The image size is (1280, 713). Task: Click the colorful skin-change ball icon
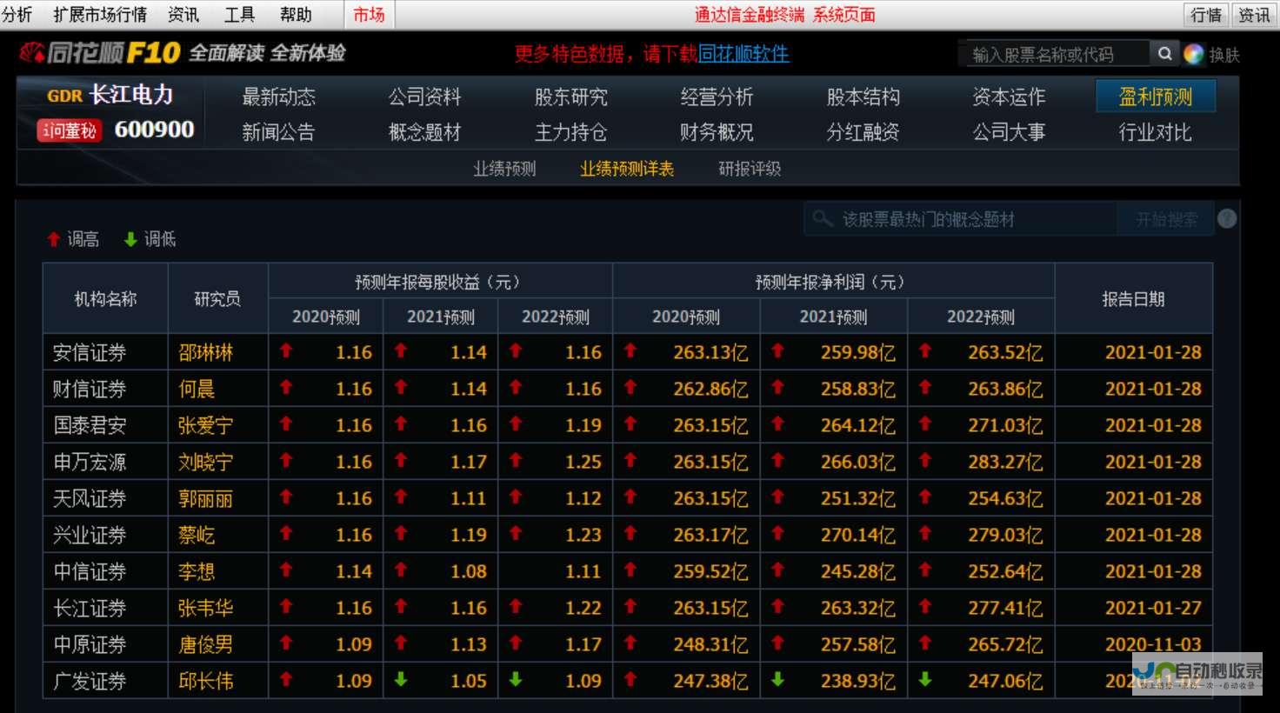1194,54
